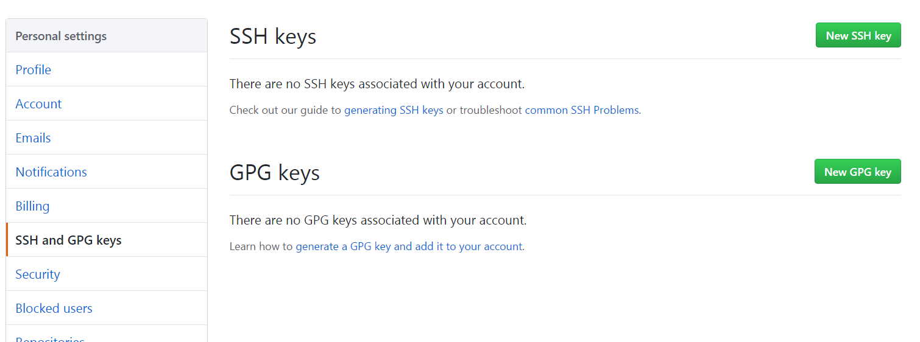The image size is (920, 342).
Task: Navigate to Security settings
Action: tap(38, 274)
